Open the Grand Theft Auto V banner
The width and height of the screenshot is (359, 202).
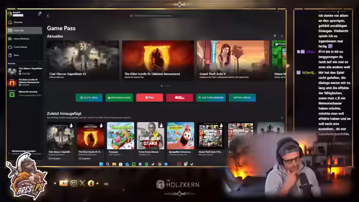pyautogui.click(x=233, y=61)
